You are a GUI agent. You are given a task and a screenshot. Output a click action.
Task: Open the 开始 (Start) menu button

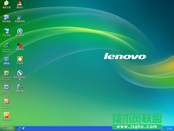point(8,128)
